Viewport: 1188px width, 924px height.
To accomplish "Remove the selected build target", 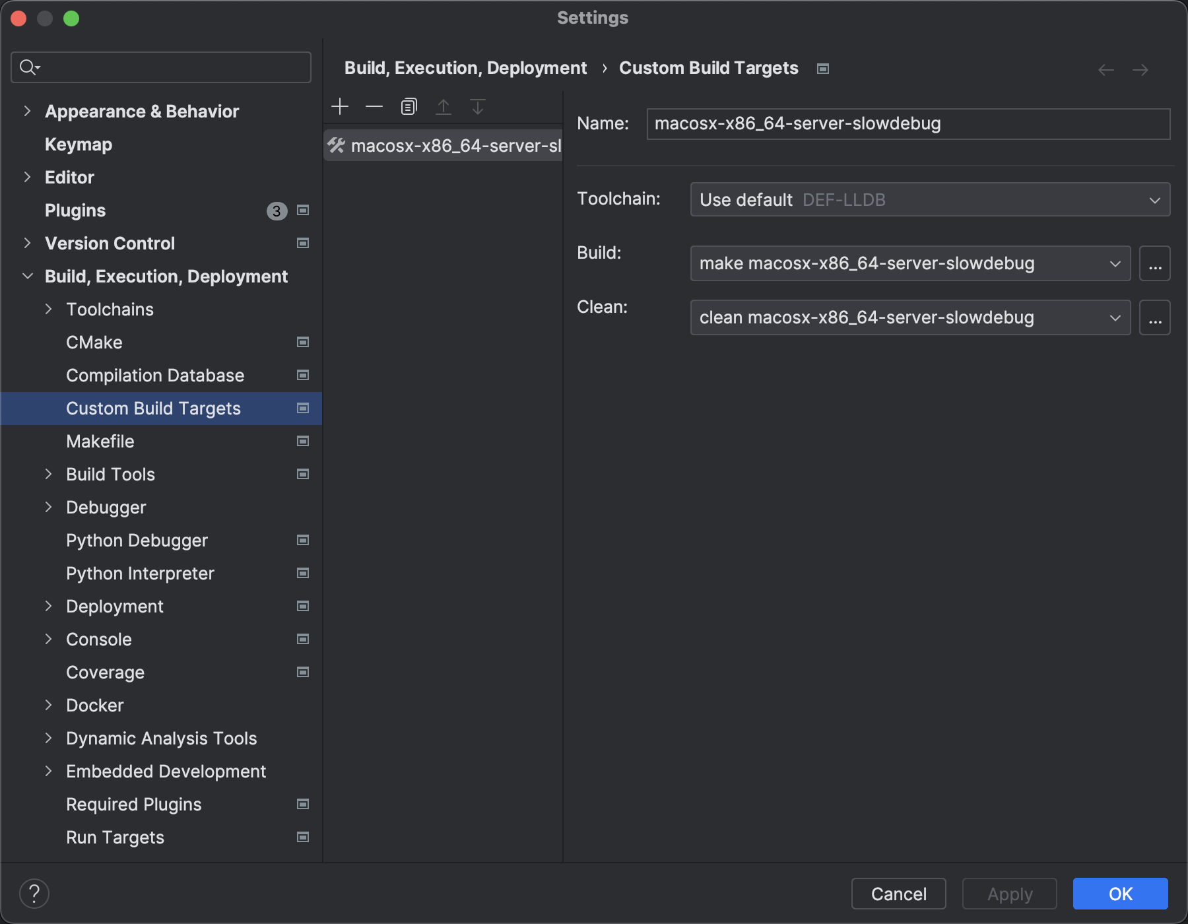I will (374, 106).
